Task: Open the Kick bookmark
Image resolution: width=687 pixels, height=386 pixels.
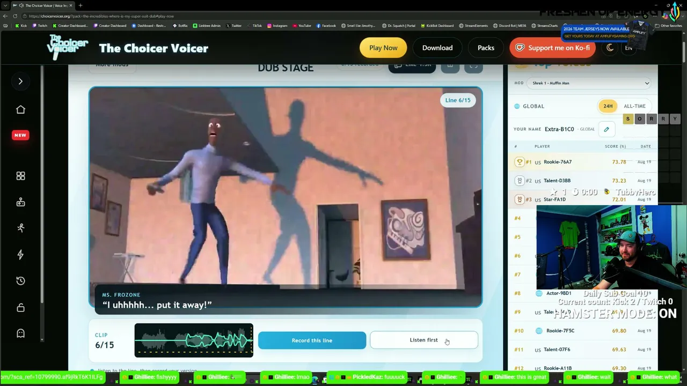Action: [x=21, y=26]
